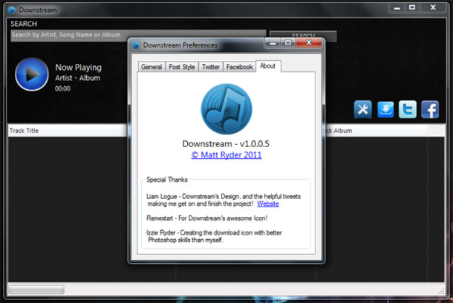The image size is (453, 303).
Task: Open the Post Style tab
Action: 182,67
